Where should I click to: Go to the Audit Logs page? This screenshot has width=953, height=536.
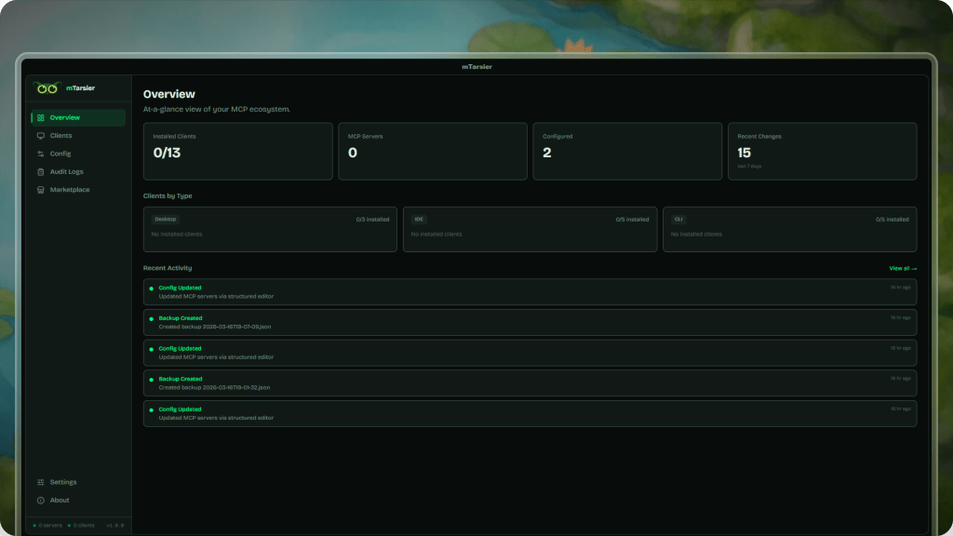pos(66,172)
